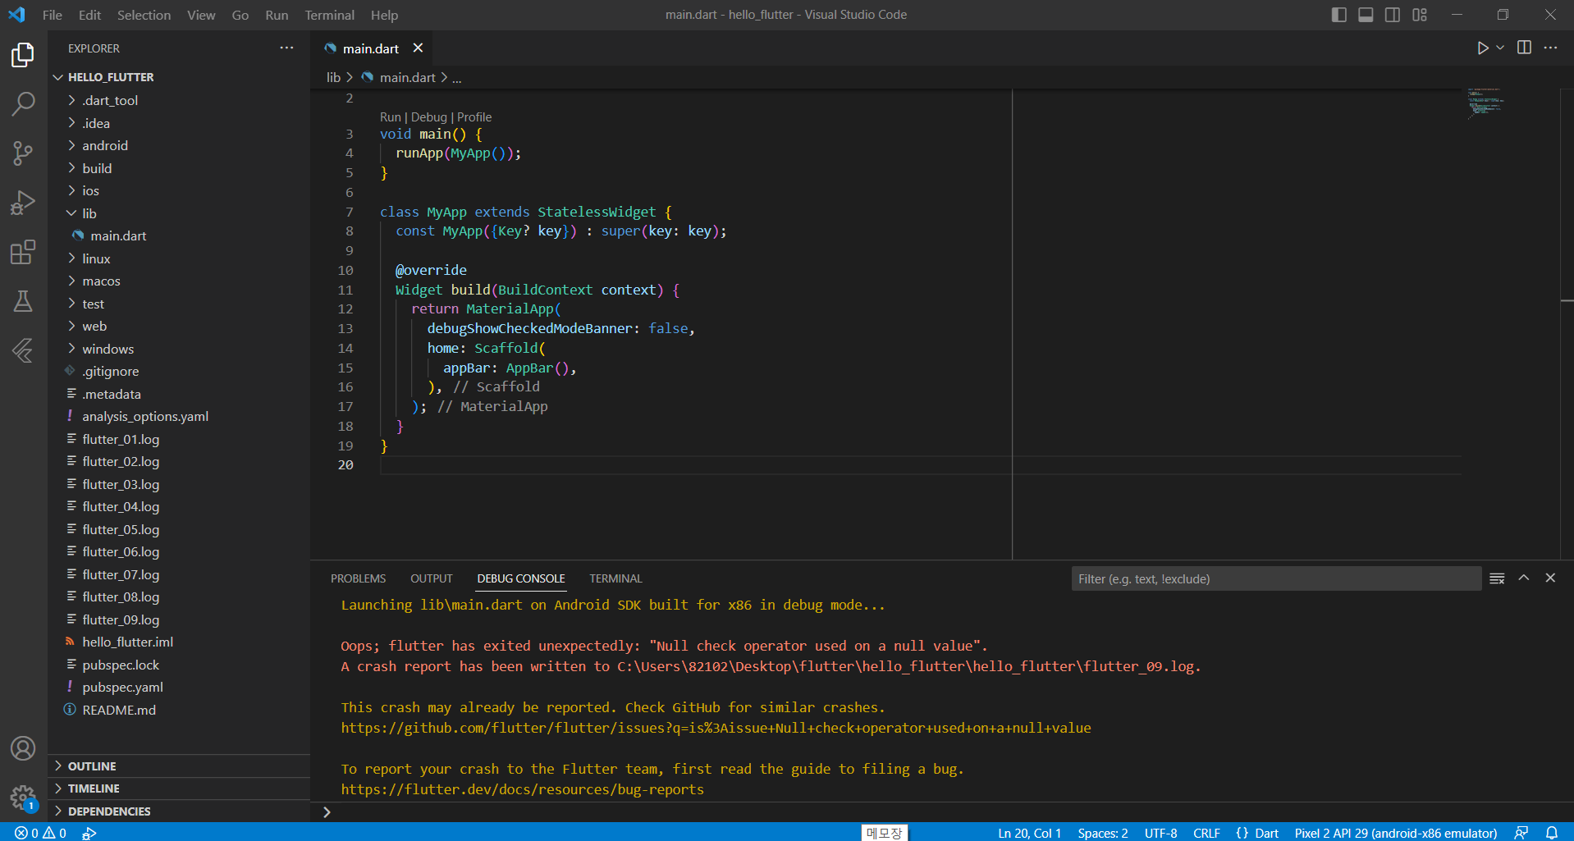Open the Extensions view
The image size is (1574, 841).
click(23, 252)
